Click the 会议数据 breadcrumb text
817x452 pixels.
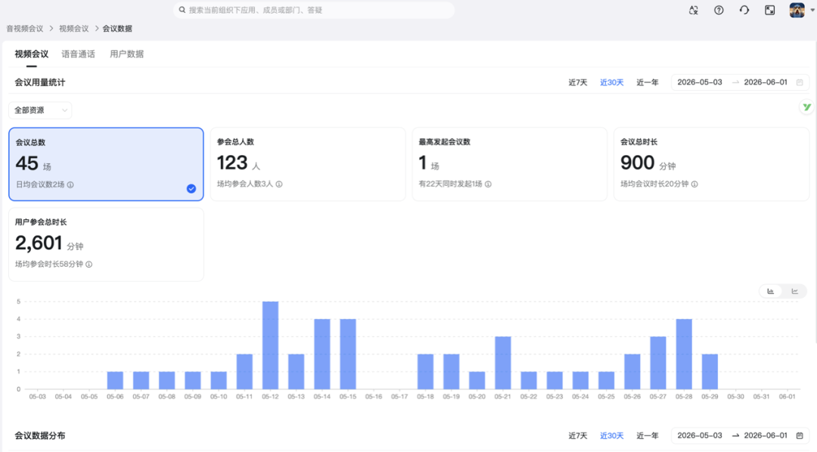coord(117,29)
